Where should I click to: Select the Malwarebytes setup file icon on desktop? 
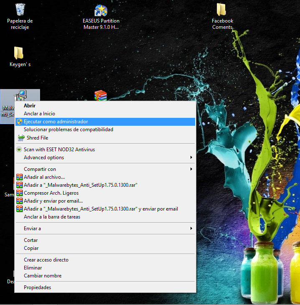click(x=20, y=95)
